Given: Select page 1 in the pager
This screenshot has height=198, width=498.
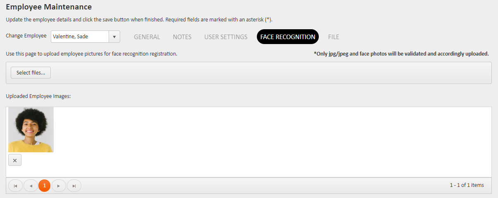Looking at the screenshot, I should point(45,186).
